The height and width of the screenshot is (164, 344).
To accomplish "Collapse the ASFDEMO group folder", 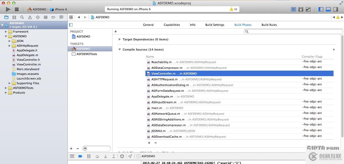I will point(6,36).
